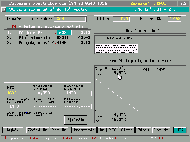Click the Čtení button
Screen dimensions: 190x142
pos(126,130)
